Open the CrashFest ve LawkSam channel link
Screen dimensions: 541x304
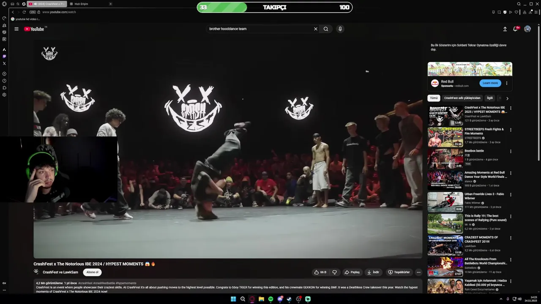pos(60,272)
